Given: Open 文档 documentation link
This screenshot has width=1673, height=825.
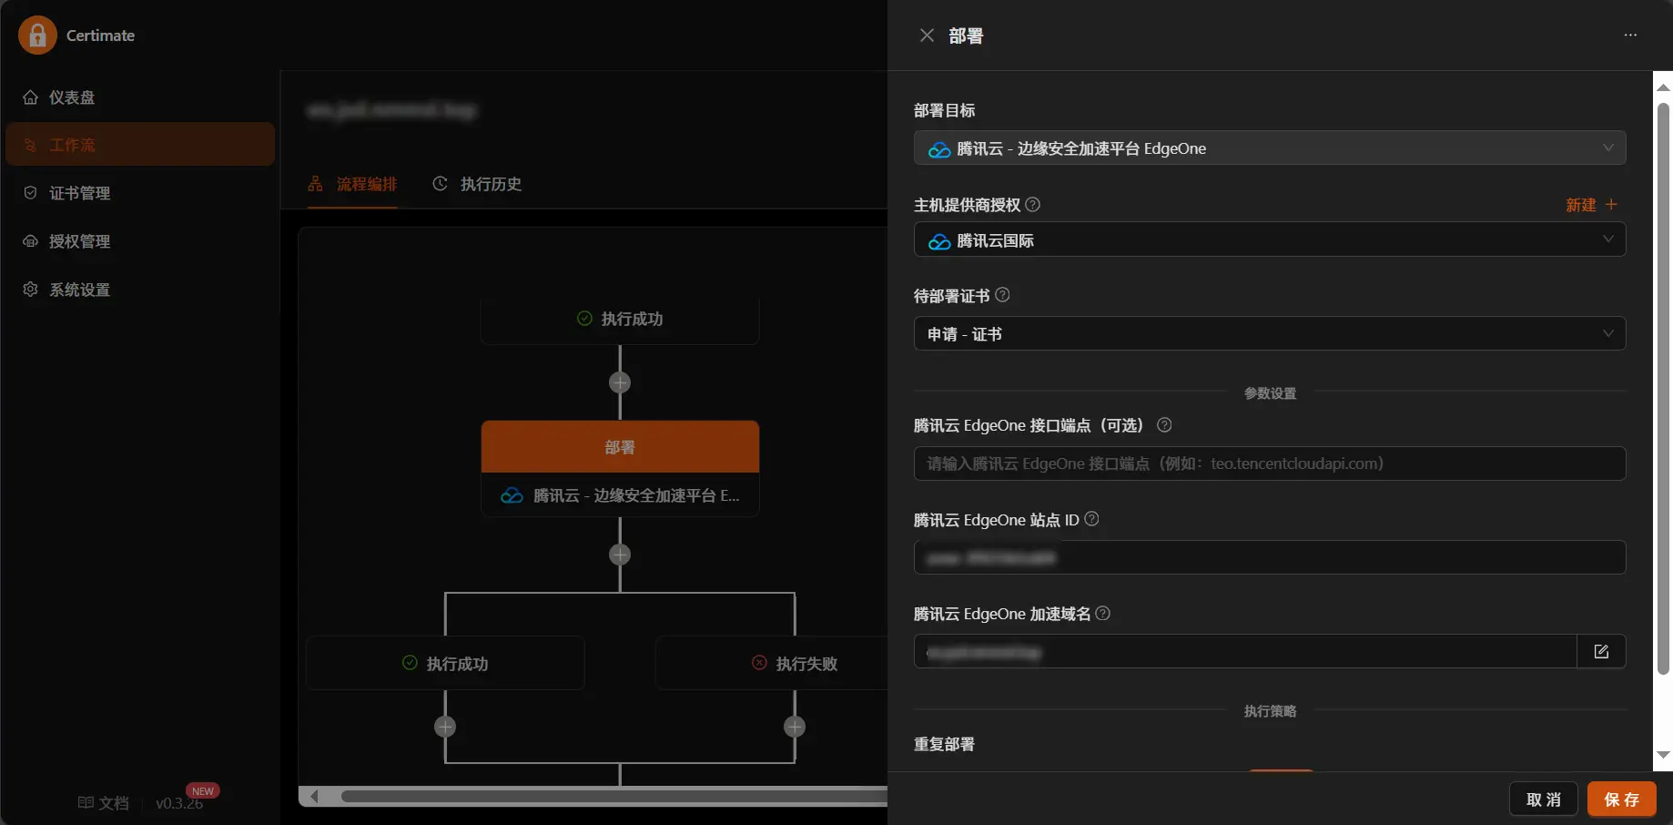Looking at the screenshot, I should 104,803.
